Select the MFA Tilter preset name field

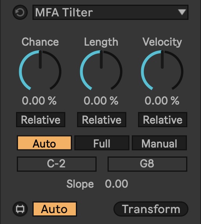110,12
